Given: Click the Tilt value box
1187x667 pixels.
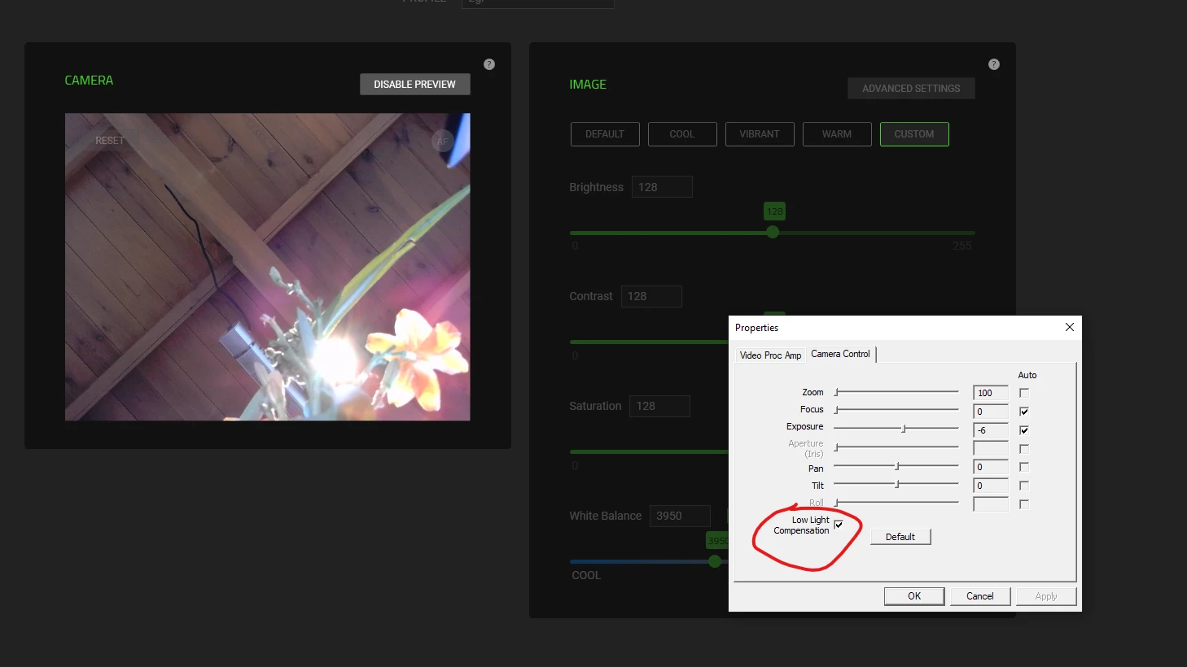Looking at the screenshot, I should [x=991, y=486].
